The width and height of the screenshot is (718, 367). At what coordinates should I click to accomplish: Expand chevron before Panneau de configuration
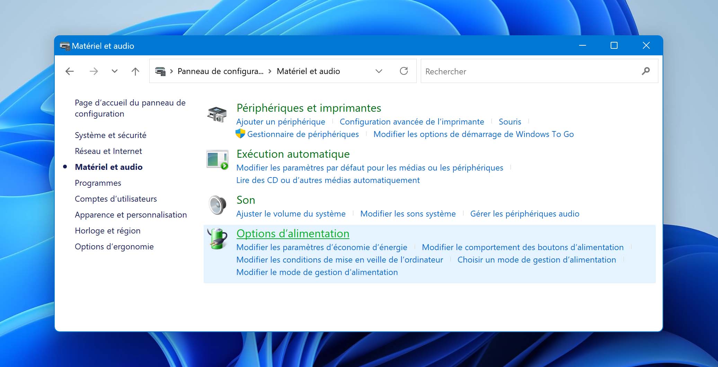click(171, 71)
